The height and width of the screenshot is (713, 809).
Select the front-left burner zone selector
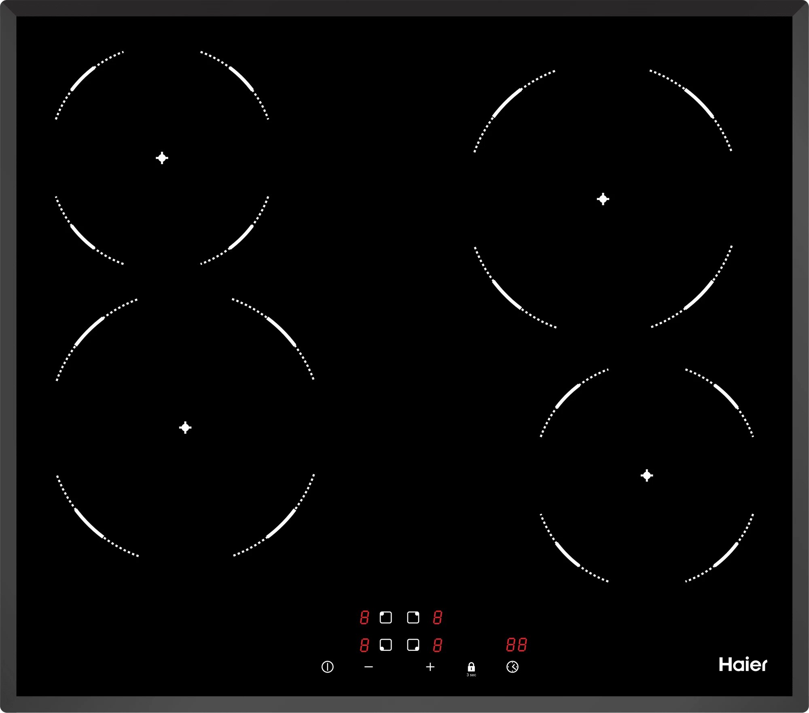tap(385, 645)
